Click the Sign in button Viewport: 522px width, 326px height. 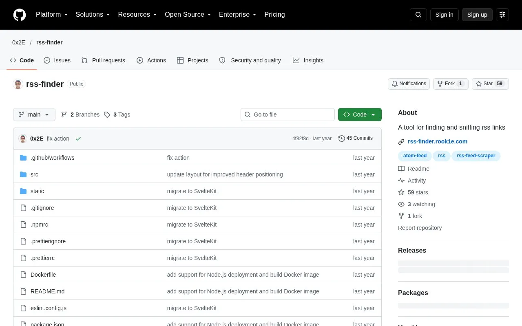click(x=444, y=15)
